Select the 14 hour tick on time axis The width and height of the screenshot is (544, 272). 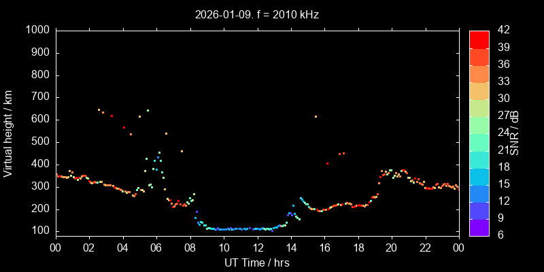[x=290, y=247]
